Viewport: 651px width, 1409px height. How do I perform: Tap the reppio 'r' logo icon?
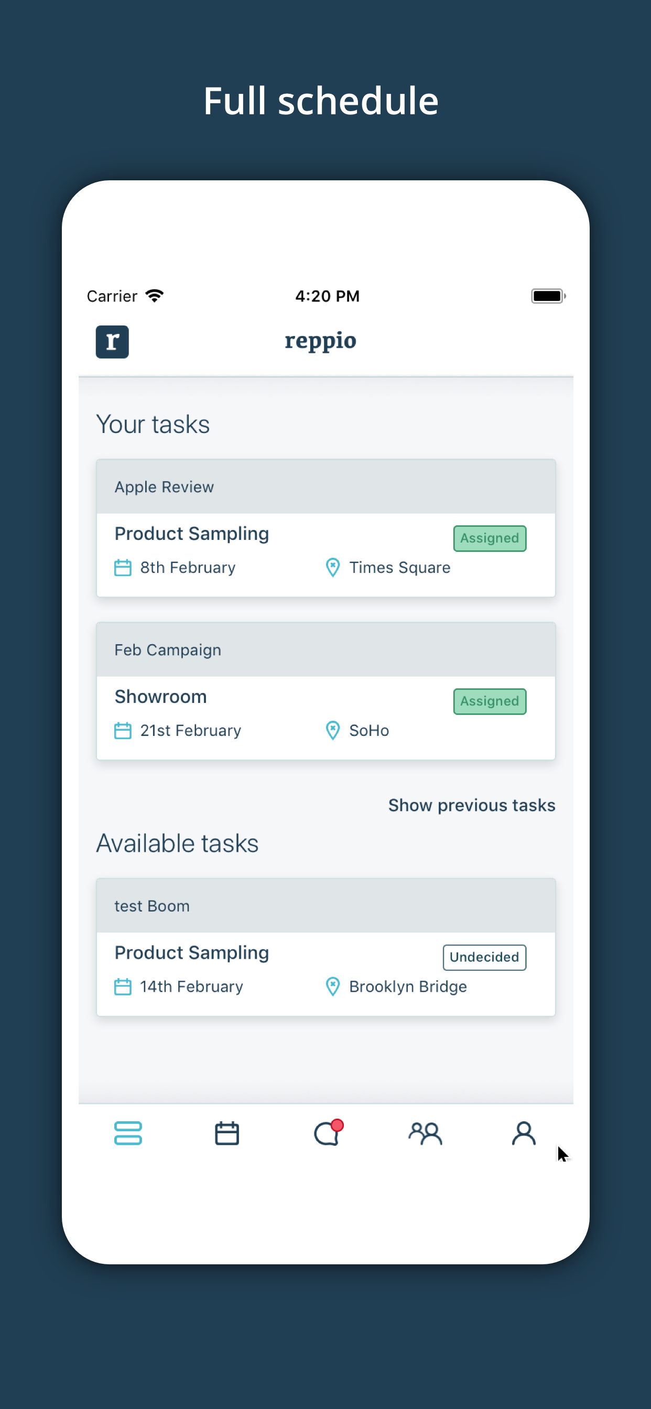pyautogui.click(x=112, y=342)
